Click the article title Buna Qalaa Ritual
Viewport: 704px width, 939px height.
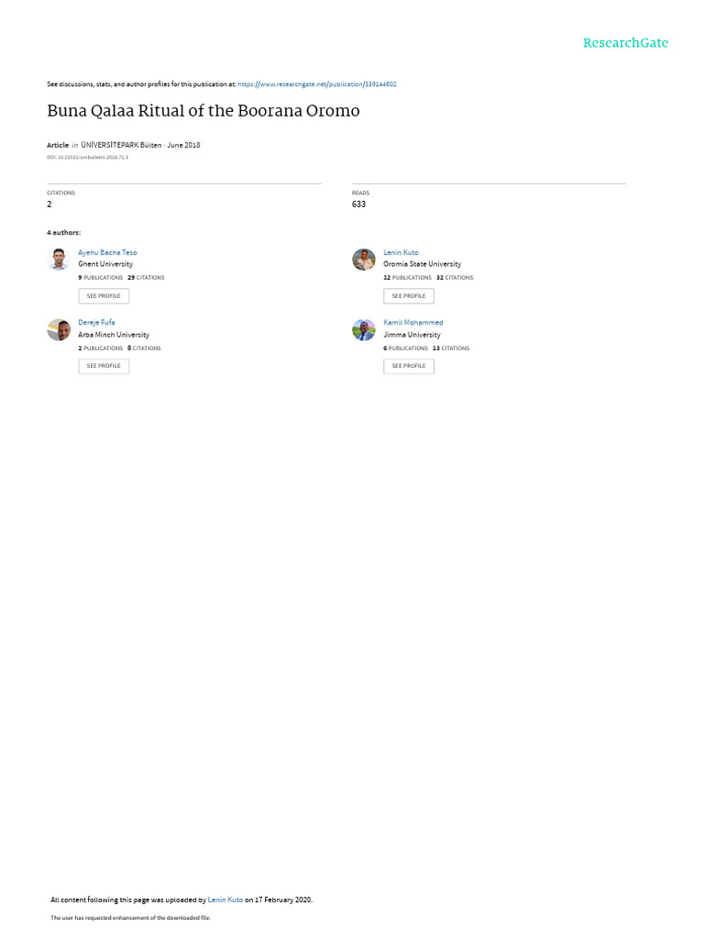click(203, 111)
